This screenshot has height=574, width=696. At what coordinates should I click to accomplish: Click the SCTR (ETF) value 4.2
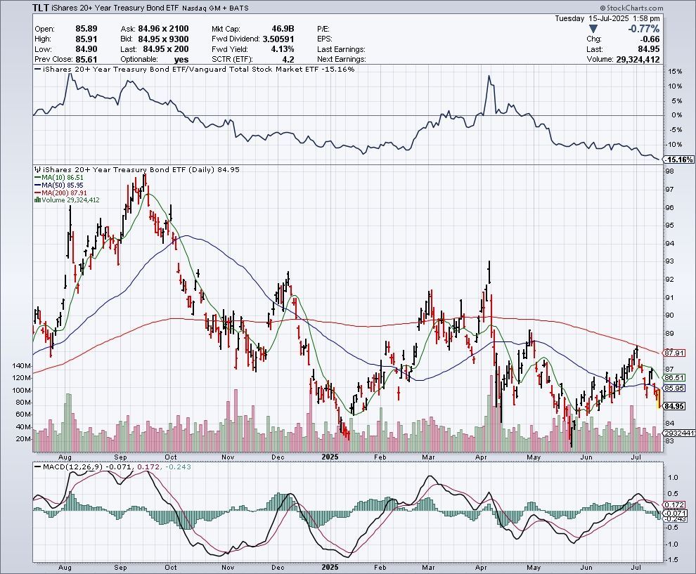tap(288, 60)
